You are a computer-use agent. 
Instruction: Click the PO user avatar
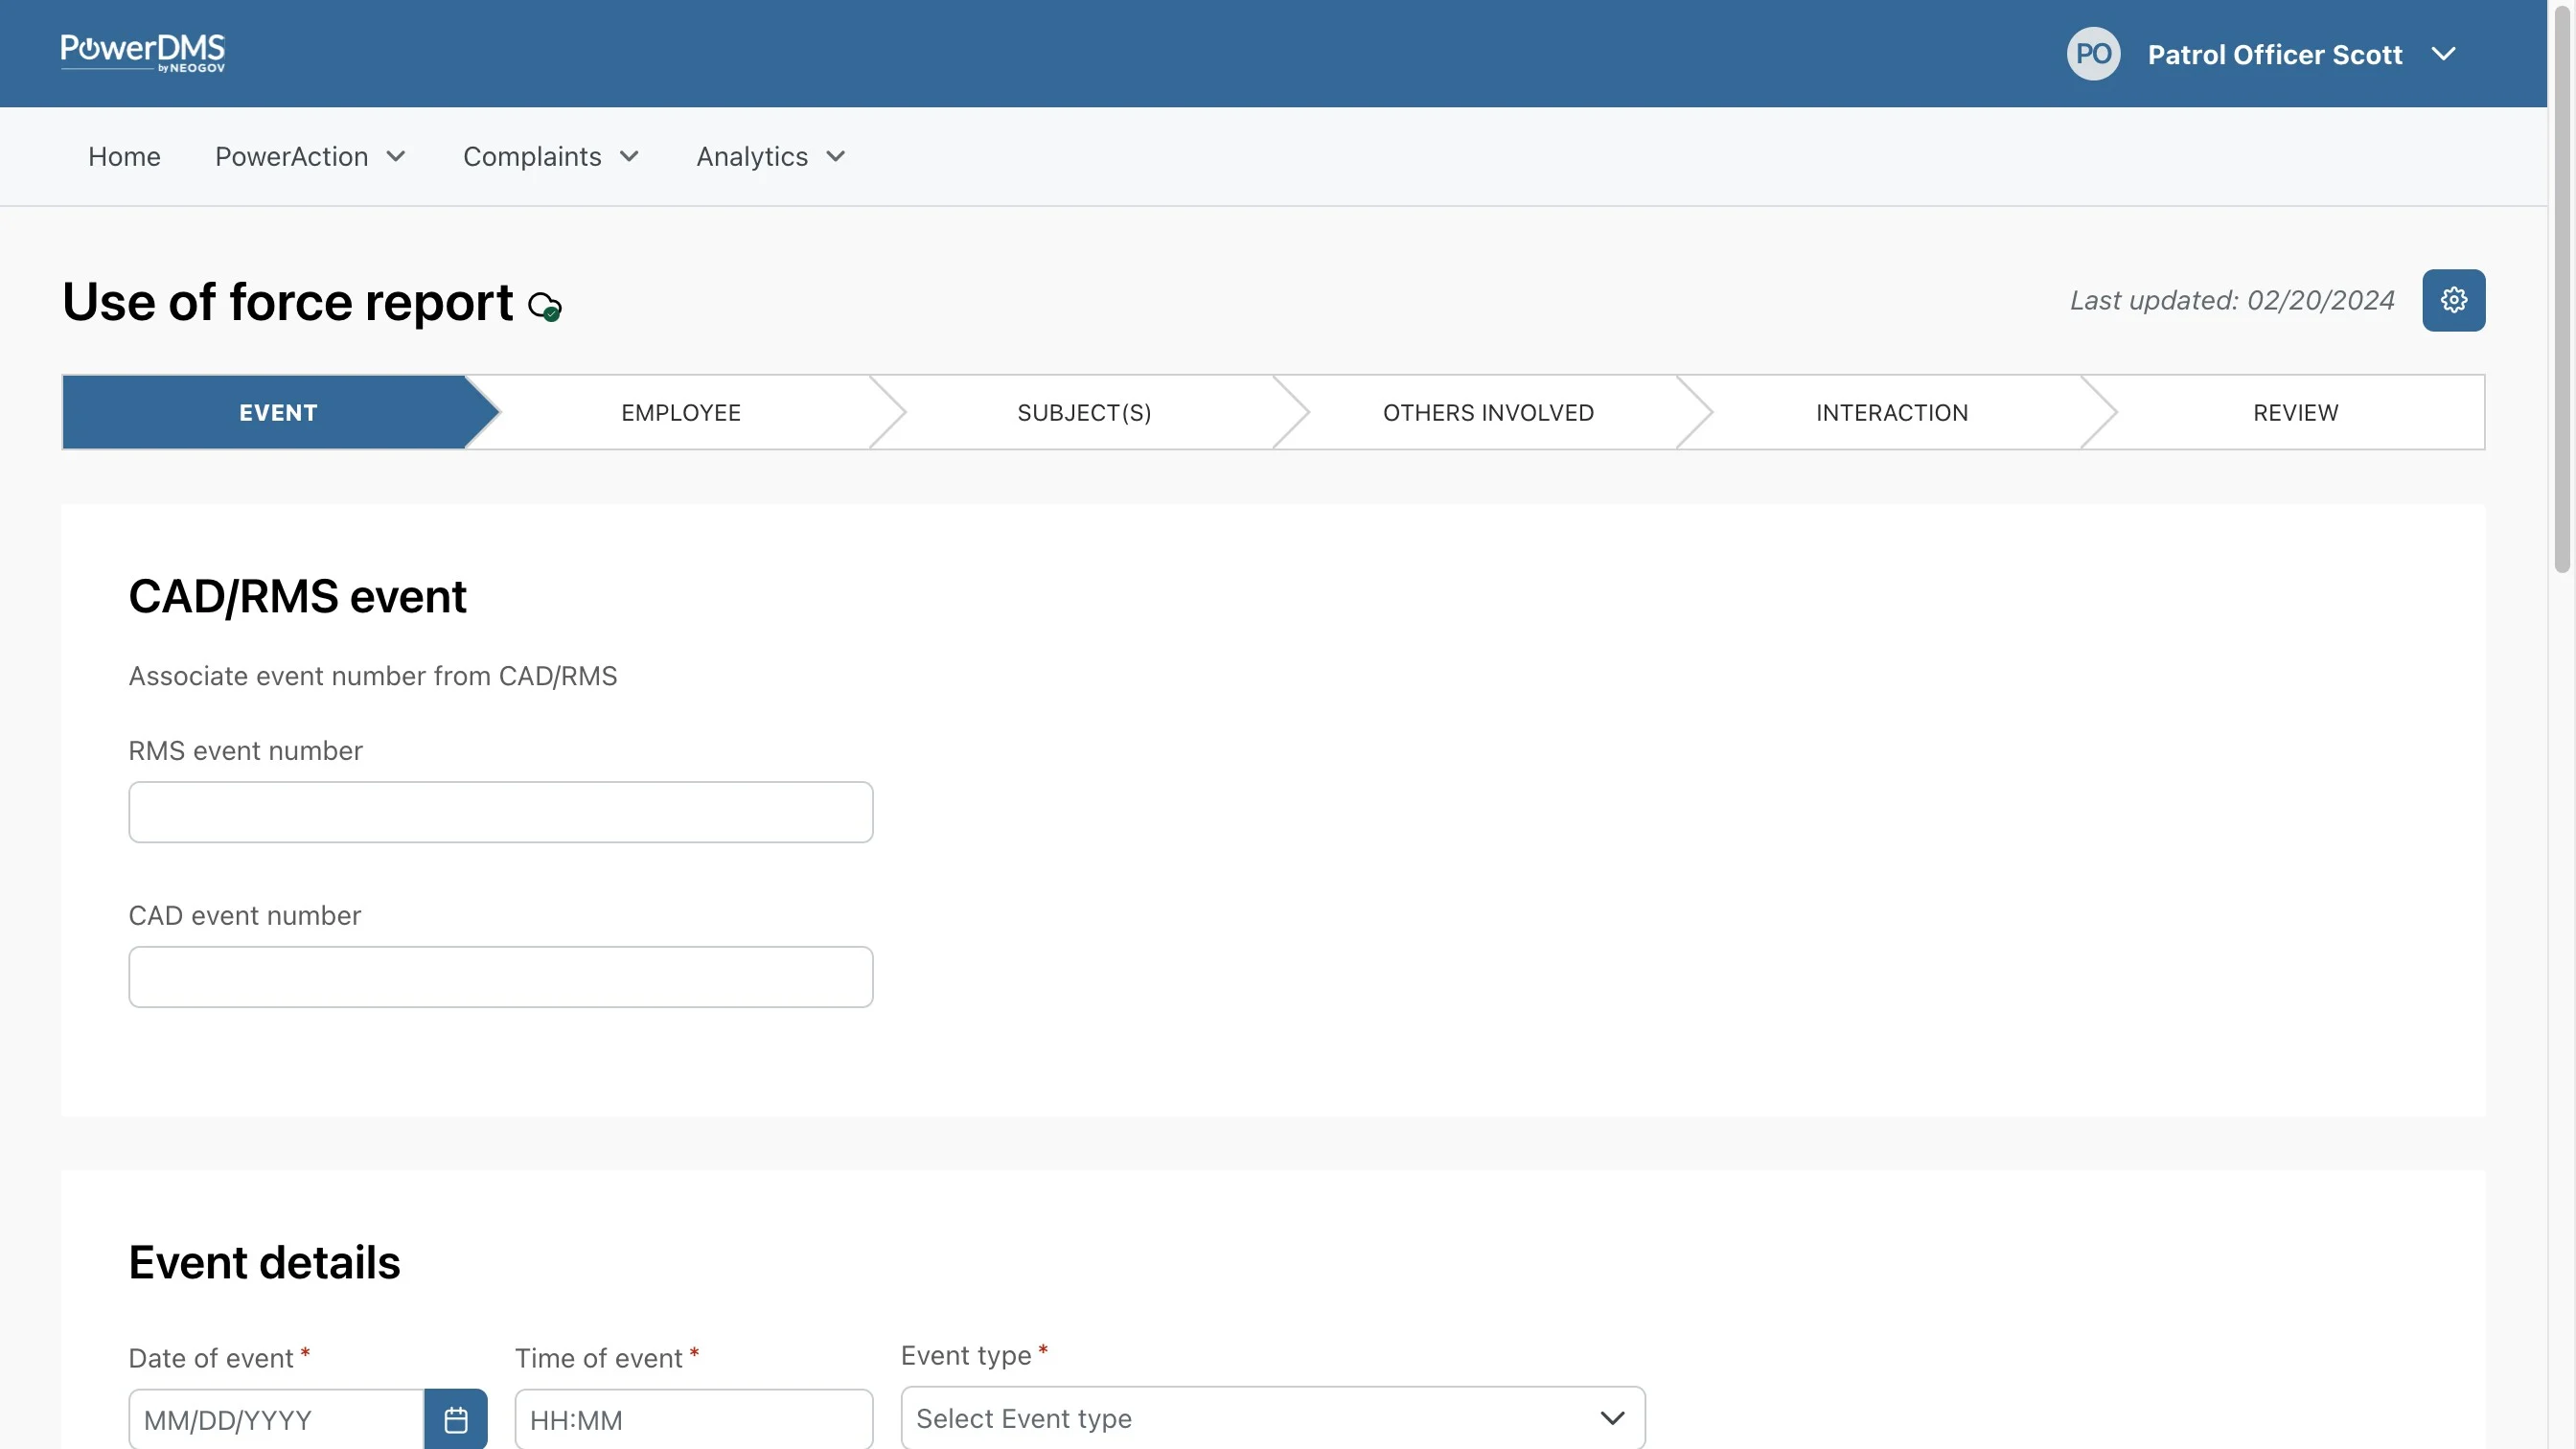pyautogui.click(x=2093, y=54)
